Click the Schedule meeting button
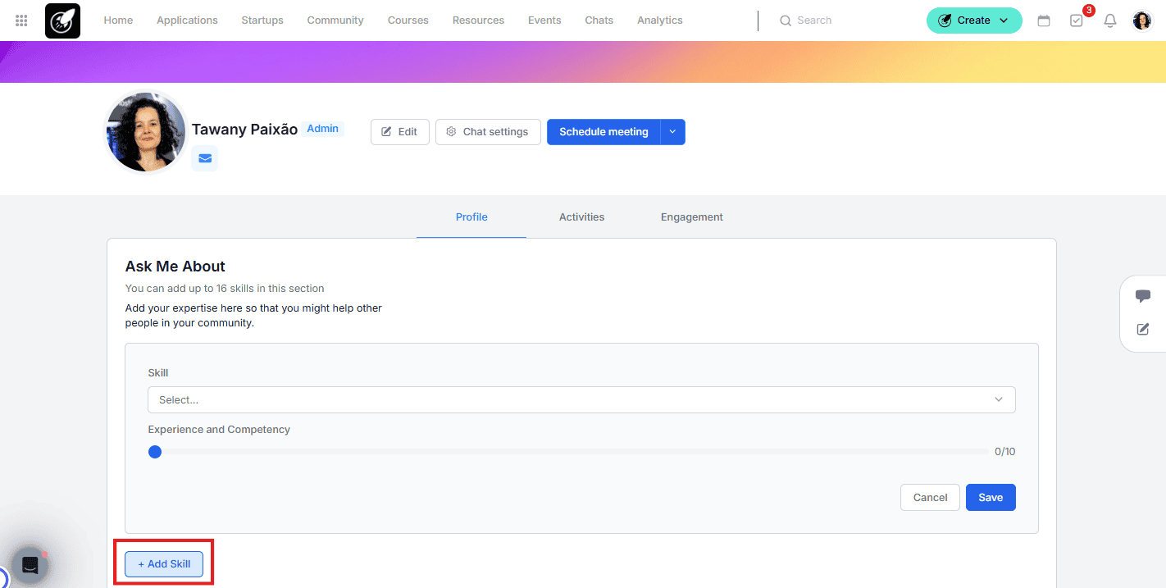 [x=603, y=132]
